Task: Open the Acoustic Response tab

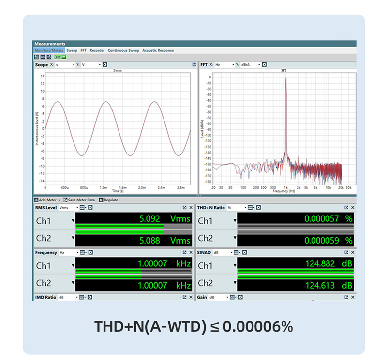Action: [x=158, y=50]
